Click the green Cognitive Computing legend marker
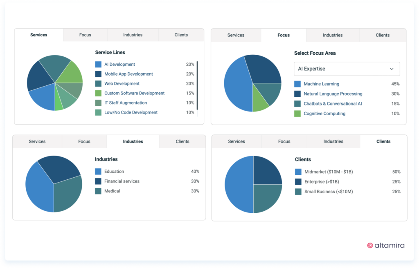The height and width of the screenshot is (268, 419). point(297,114)
